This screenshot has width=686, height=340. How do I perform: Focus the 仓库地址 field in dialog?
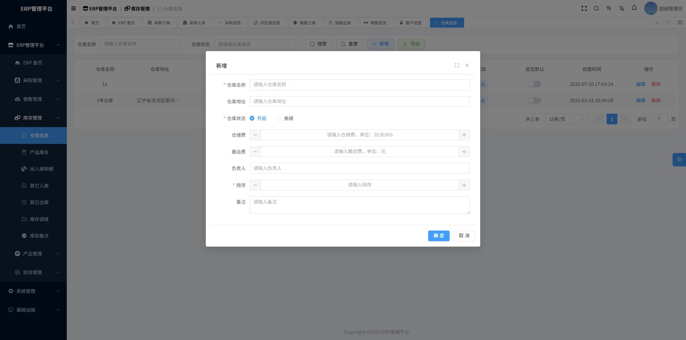point(359,101)
